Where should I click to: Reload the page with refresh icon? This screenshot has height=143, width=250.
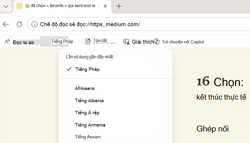[19, 24]
